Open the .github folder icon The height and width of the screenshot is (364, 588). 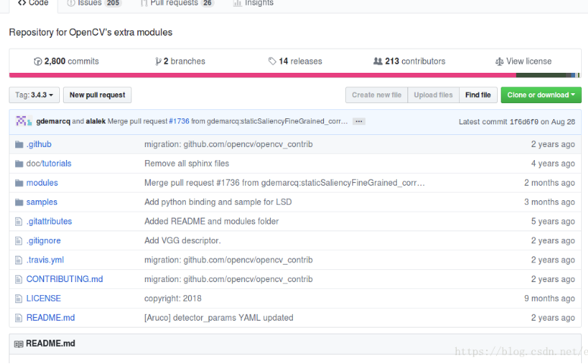tap(19, 144)
